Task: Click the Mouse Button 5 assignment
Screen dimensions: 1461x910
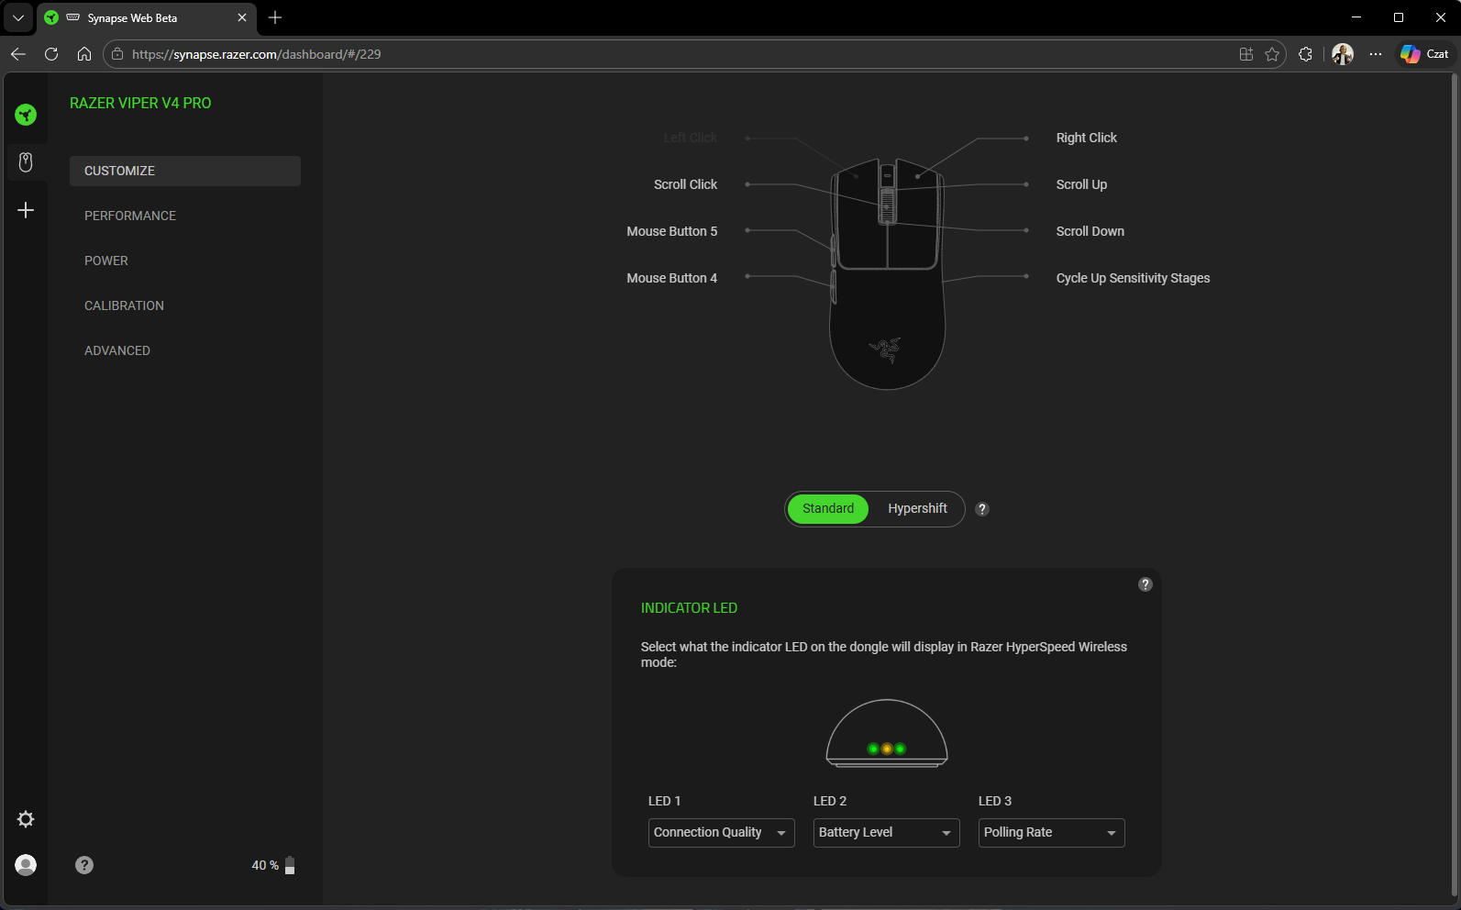Action: coord(671,231)
